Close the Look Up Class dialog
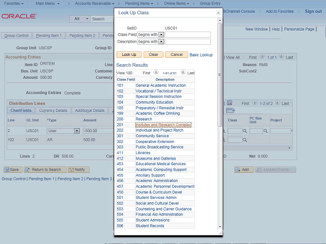Image resolution: width=326 pixels, height=244 pixels. pos(218,13)
